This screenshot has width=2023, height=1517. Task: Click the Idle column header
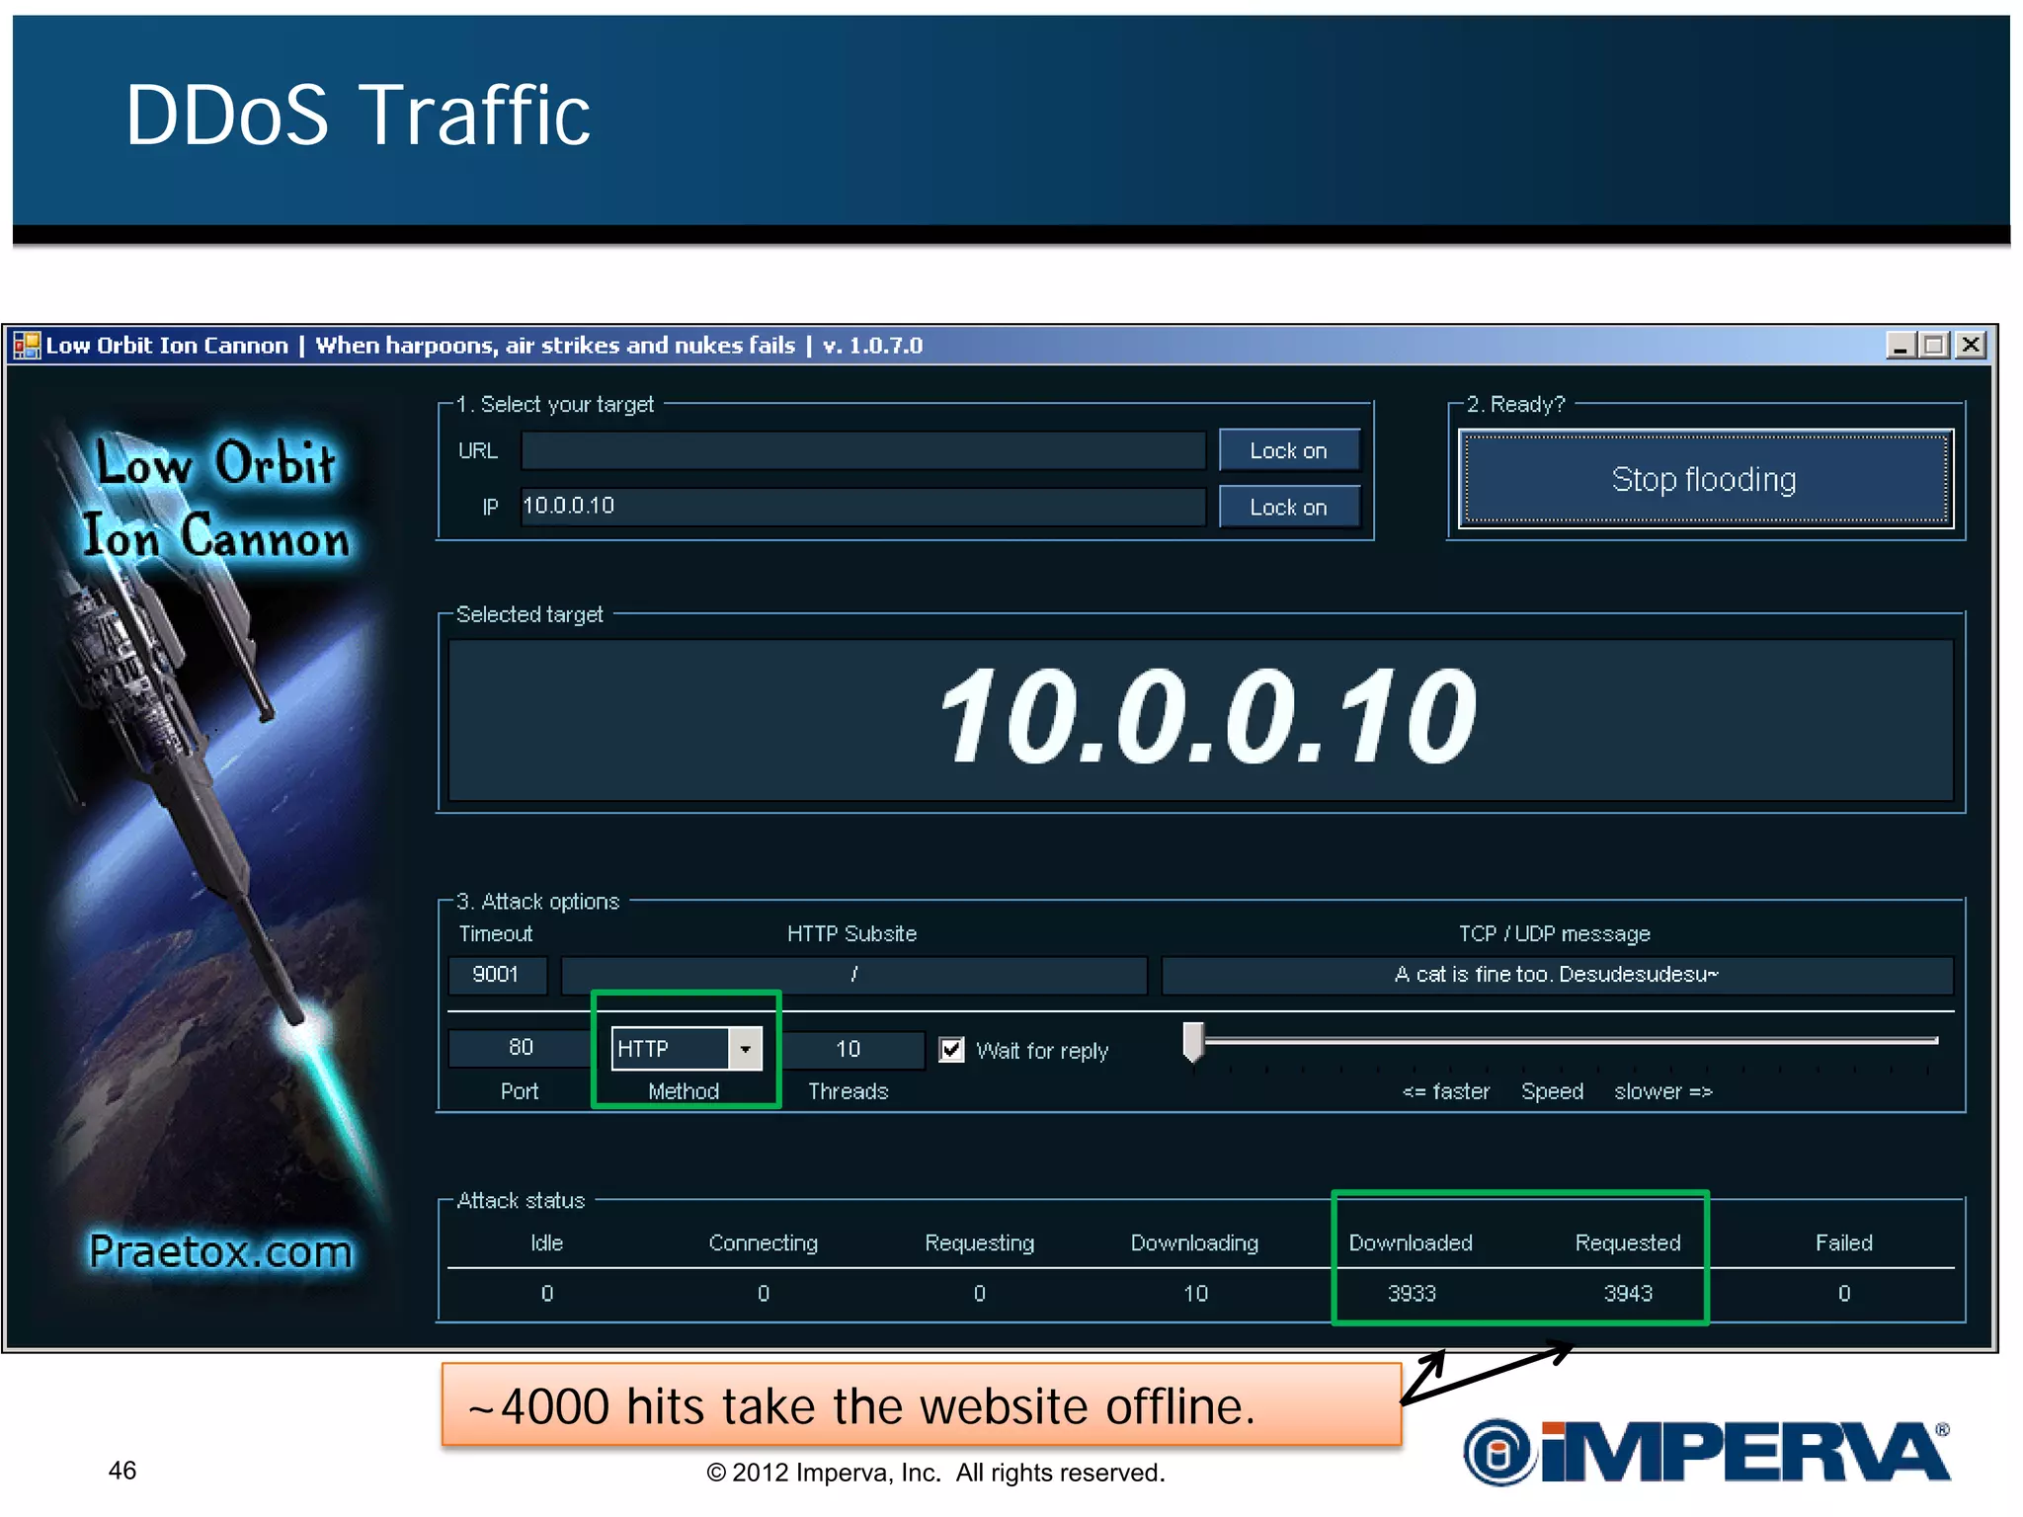tap(546, 1242)
